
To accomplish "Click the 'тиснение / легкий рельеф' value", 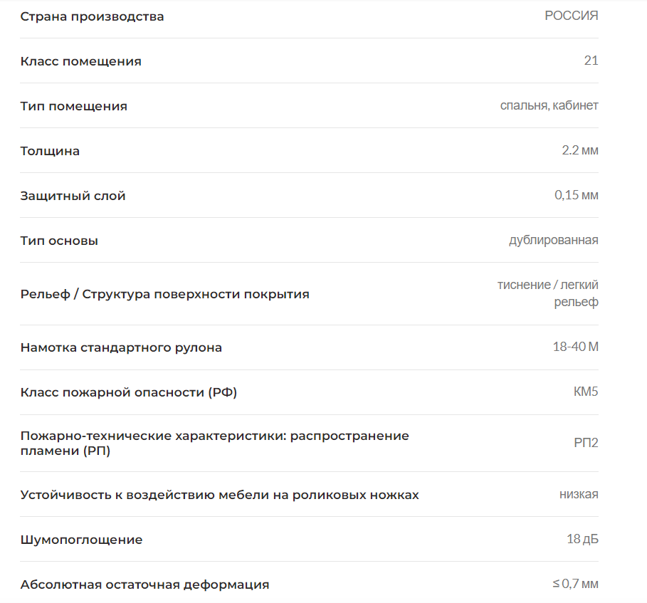I will tap(548, 293).
